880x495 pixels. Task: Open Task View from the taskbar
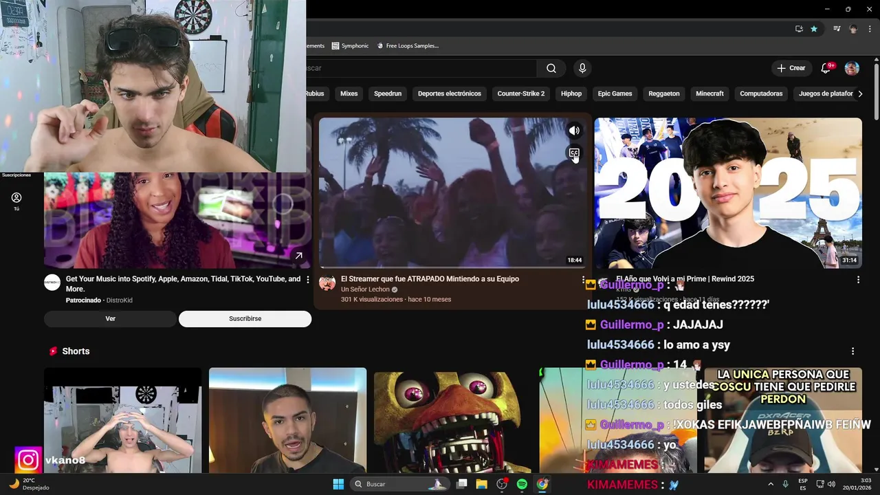[462, 484]
